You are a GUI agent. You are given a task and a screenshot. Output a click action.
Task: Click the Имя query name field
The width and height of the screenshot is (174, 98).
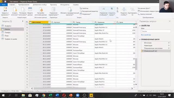click(156, 31)
